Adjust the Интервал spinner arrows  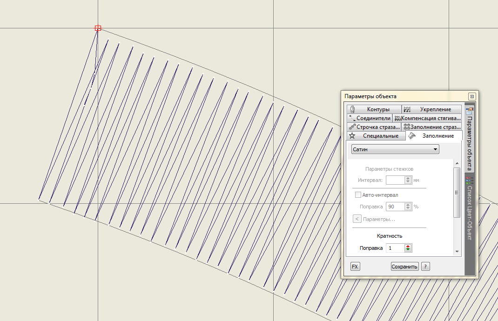(408, 180)
